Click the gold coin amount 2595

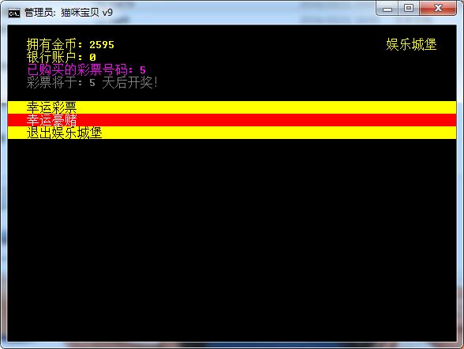pos(102,45)
